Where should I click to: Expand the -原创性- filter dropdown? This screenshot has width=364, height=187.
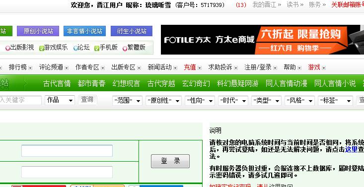pyautogui.click(x=164, y=101)
